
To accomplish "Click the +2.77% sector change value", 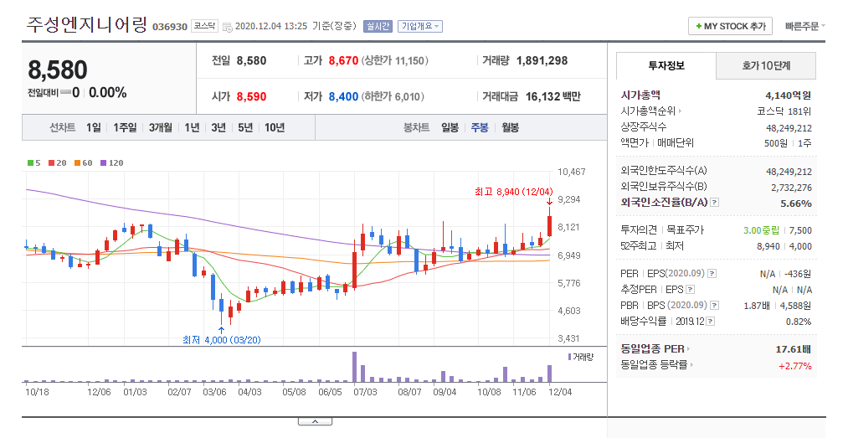I will [795, 366].
